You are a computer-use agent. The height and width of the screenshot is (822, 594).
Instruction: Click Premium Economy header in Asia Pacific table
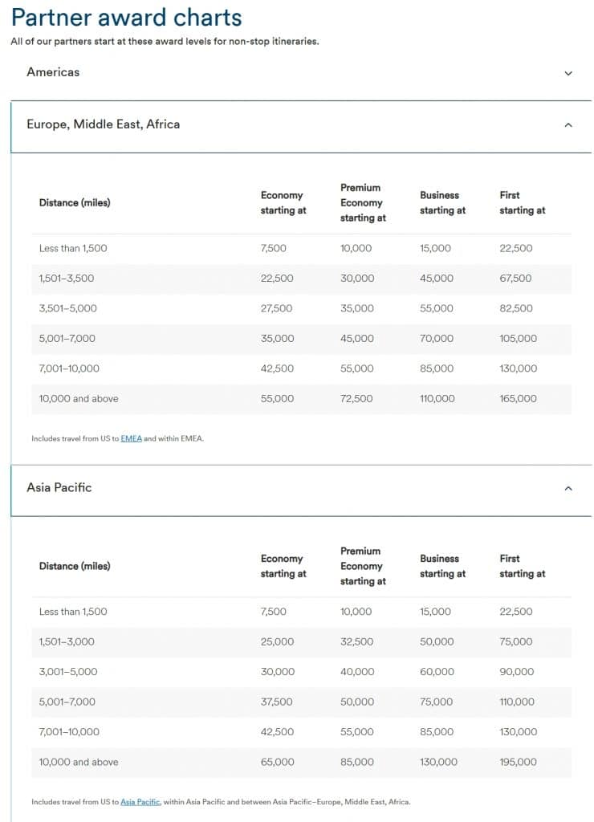coord(361,566)
